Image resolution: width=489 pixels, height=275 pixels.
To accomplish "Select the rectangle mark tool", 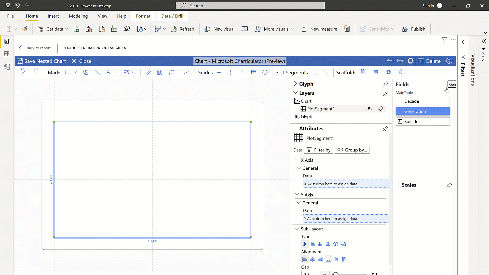I will pos(67,72).
